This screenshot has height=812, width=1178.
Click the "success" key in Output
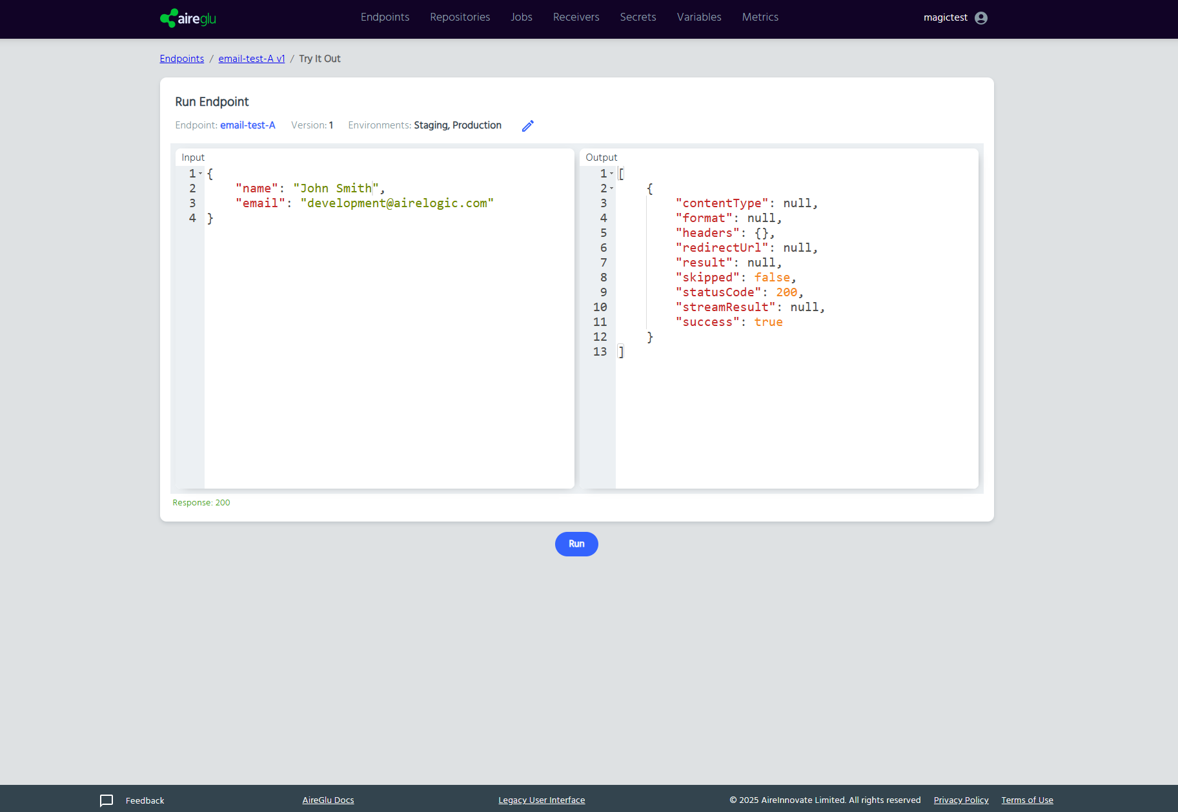(x=708, y=322)
